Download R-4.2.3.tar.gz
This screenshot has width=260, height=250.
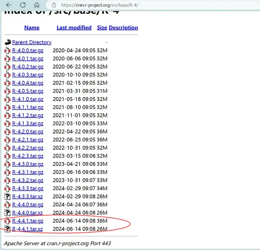28,156
